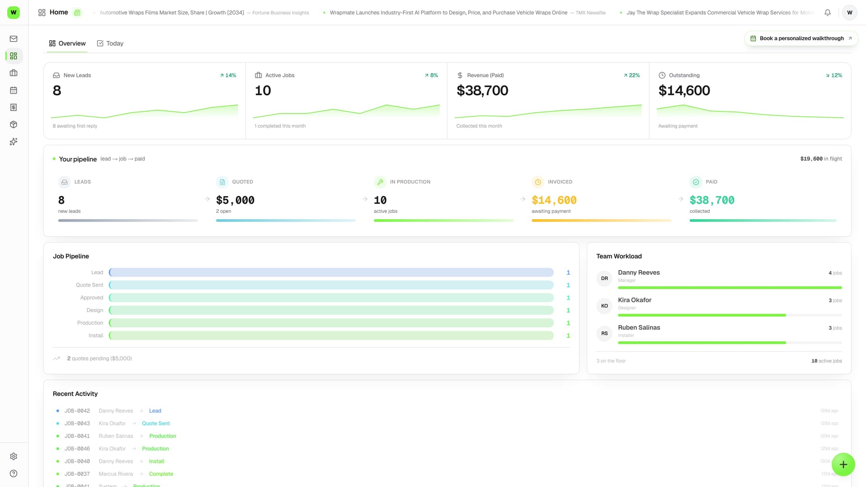Click the Paid stage checkmark icon
The width and height of the screenshot is (866, 487).
696,182
